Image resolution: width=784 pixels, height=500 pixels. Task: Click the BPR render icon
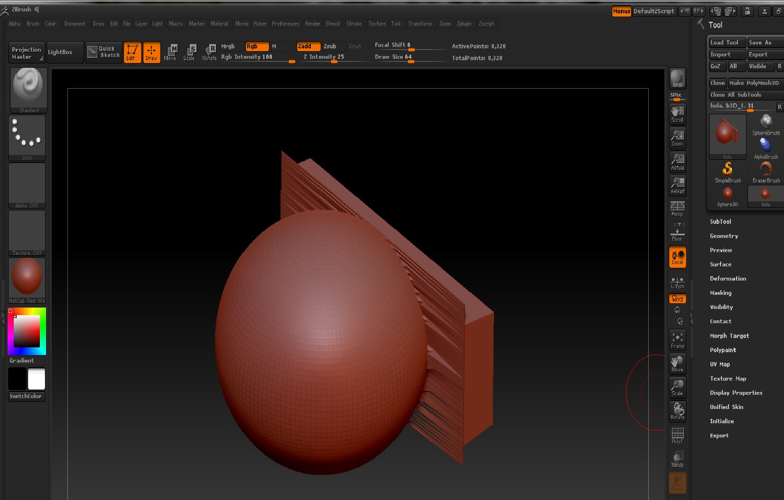point(677,78)
